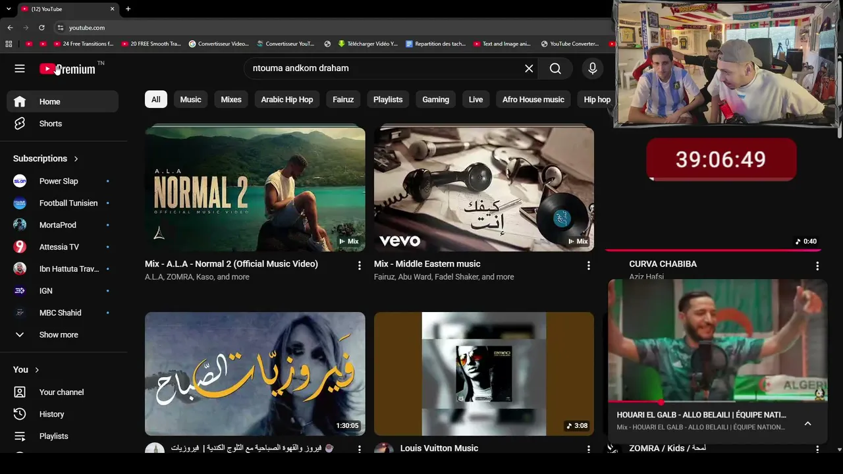This screenshot has height=474, width=843.
Task: Open the YouTube Converter... bookmark
Action: pyautogui.click(x=570, y=44)
